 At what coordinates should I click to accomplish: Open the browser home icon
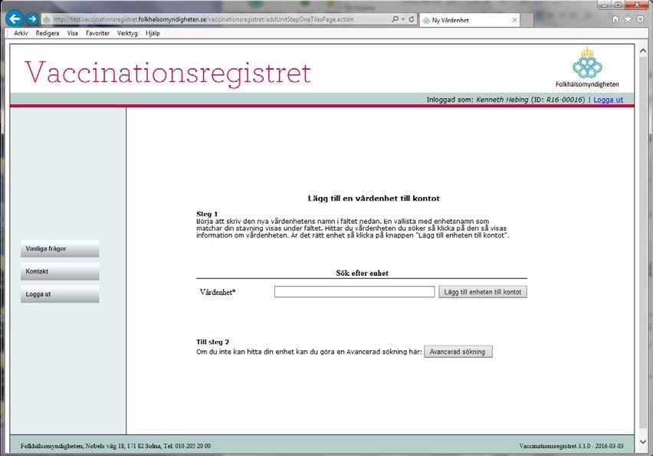point(615,19)
